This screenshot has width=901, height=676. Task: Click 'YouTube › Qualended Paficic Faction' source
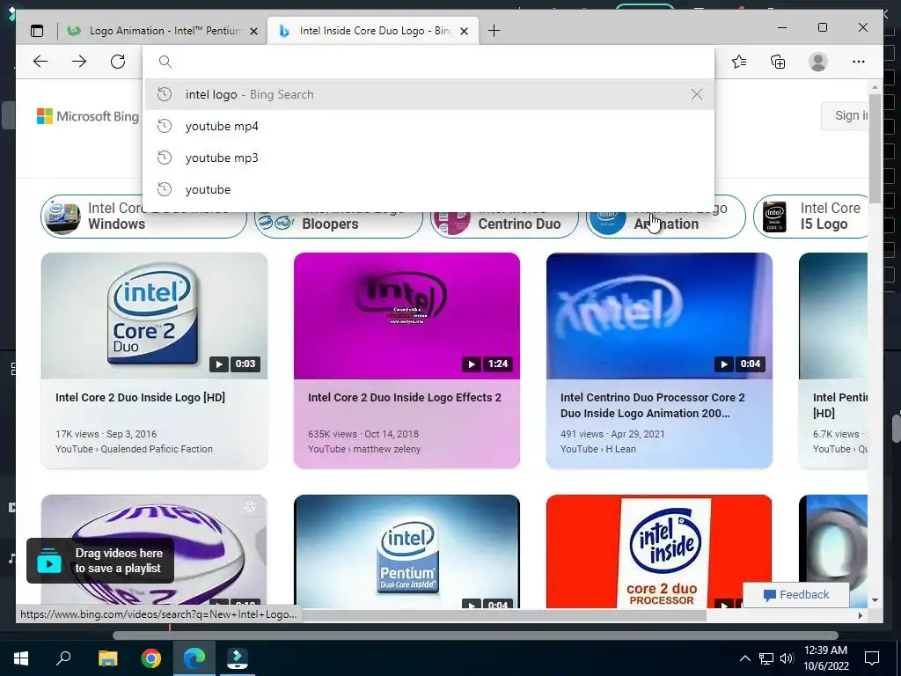click(x=134, y=449)
